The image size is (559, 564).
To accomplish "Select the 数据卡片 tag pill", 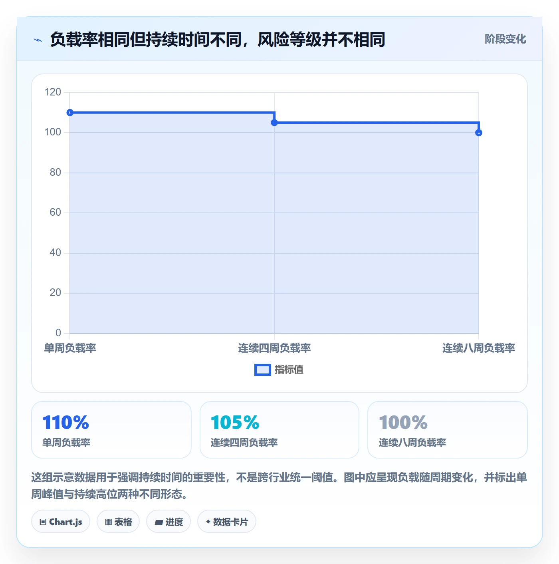I will tap(227, 521).
